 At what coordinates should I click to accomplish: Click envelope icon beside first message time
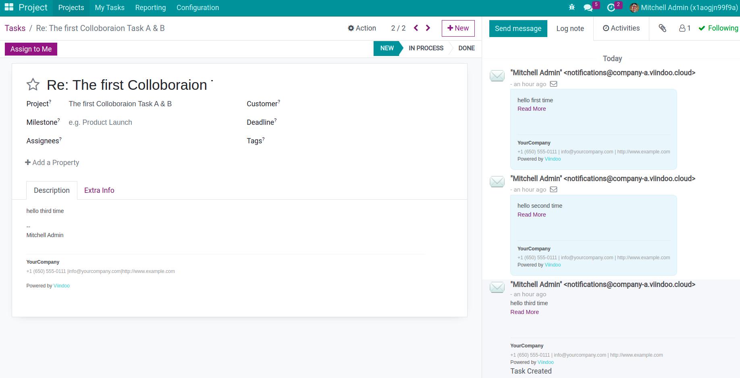click(x=554, y=84)
